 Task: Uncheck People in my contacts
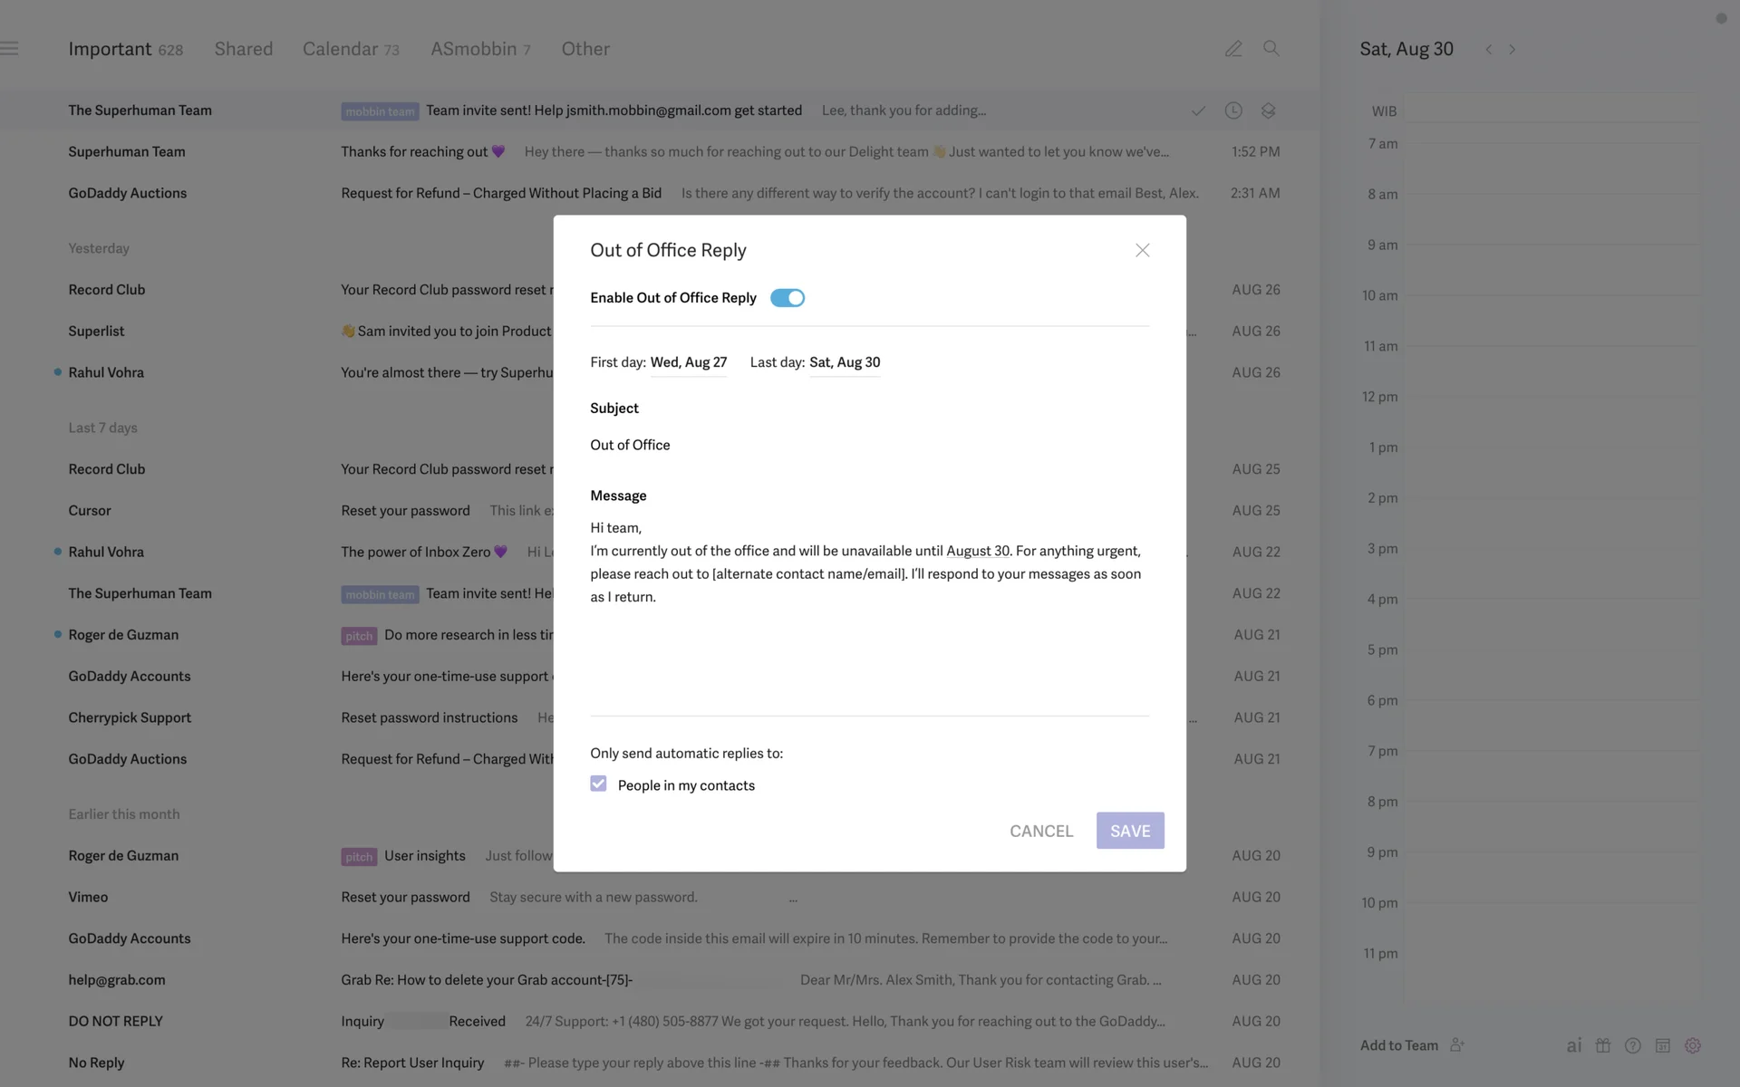click(598, 784)
